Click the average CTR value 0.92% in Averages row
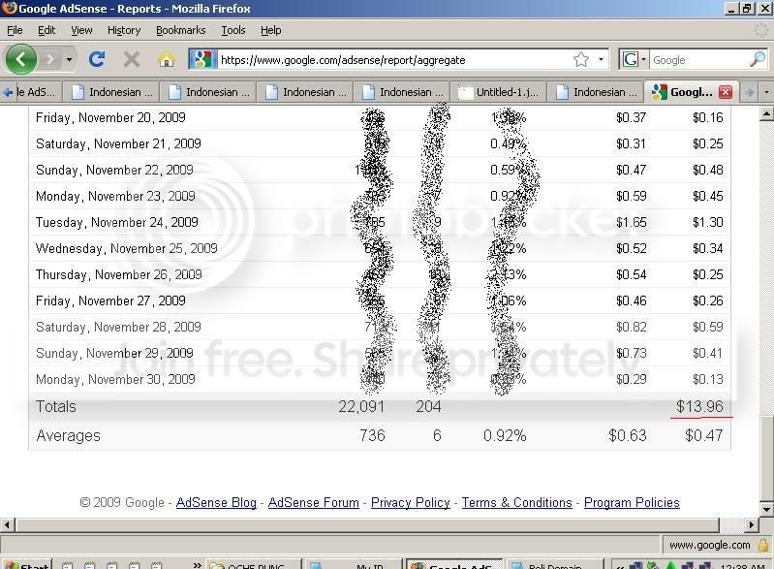The height and width of the screenshot is (569, 774). coord(505,435)
